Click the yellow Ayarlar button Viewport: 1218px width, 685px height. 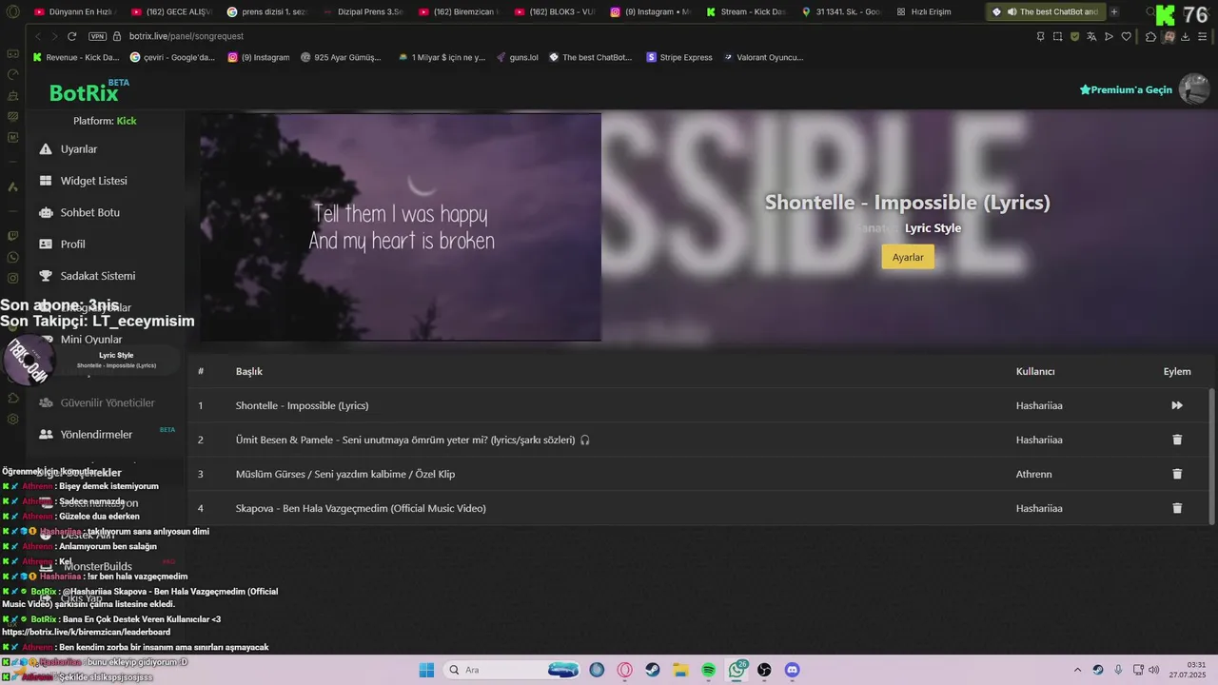click(908, 257)
